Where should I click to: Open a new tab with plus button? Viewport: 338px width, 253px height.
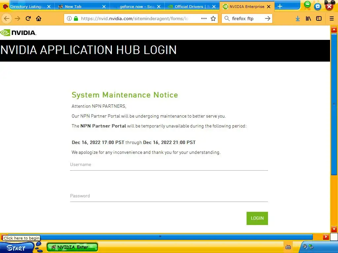click(280, 7)
